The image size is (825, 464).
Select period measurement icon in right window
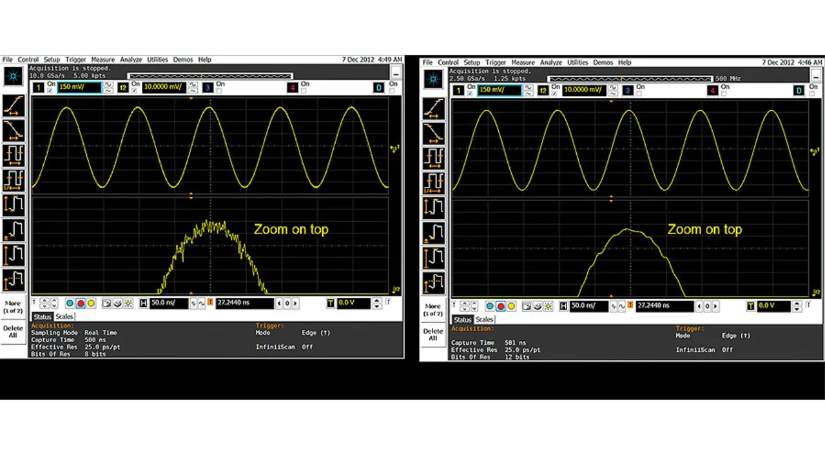(x=434, y=159)
